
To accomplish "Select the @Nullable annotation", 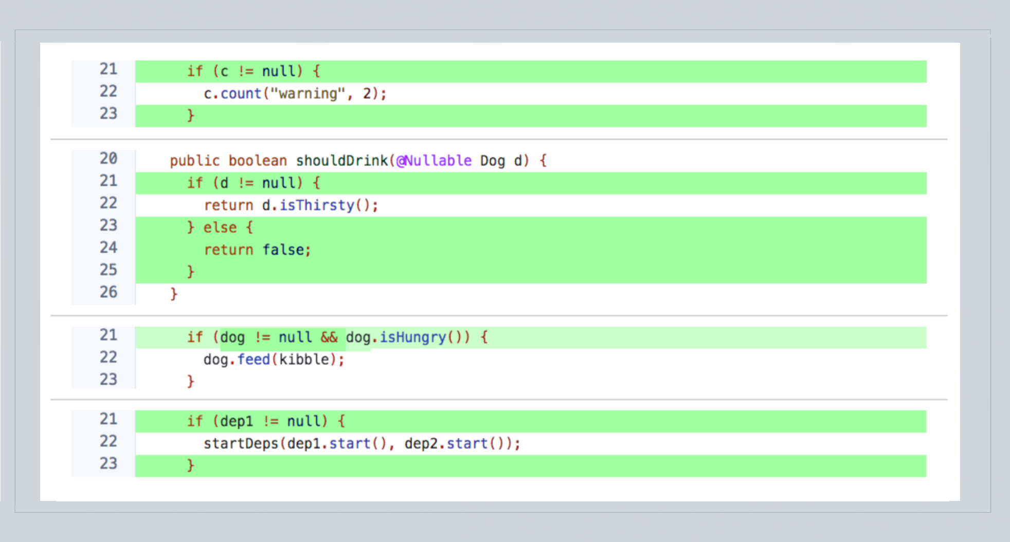I will click(x=435, y=160).
